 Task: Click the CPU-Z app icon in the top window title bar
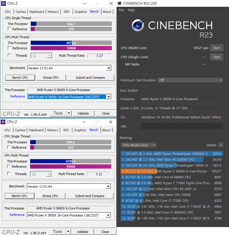(x=4, y=3)
